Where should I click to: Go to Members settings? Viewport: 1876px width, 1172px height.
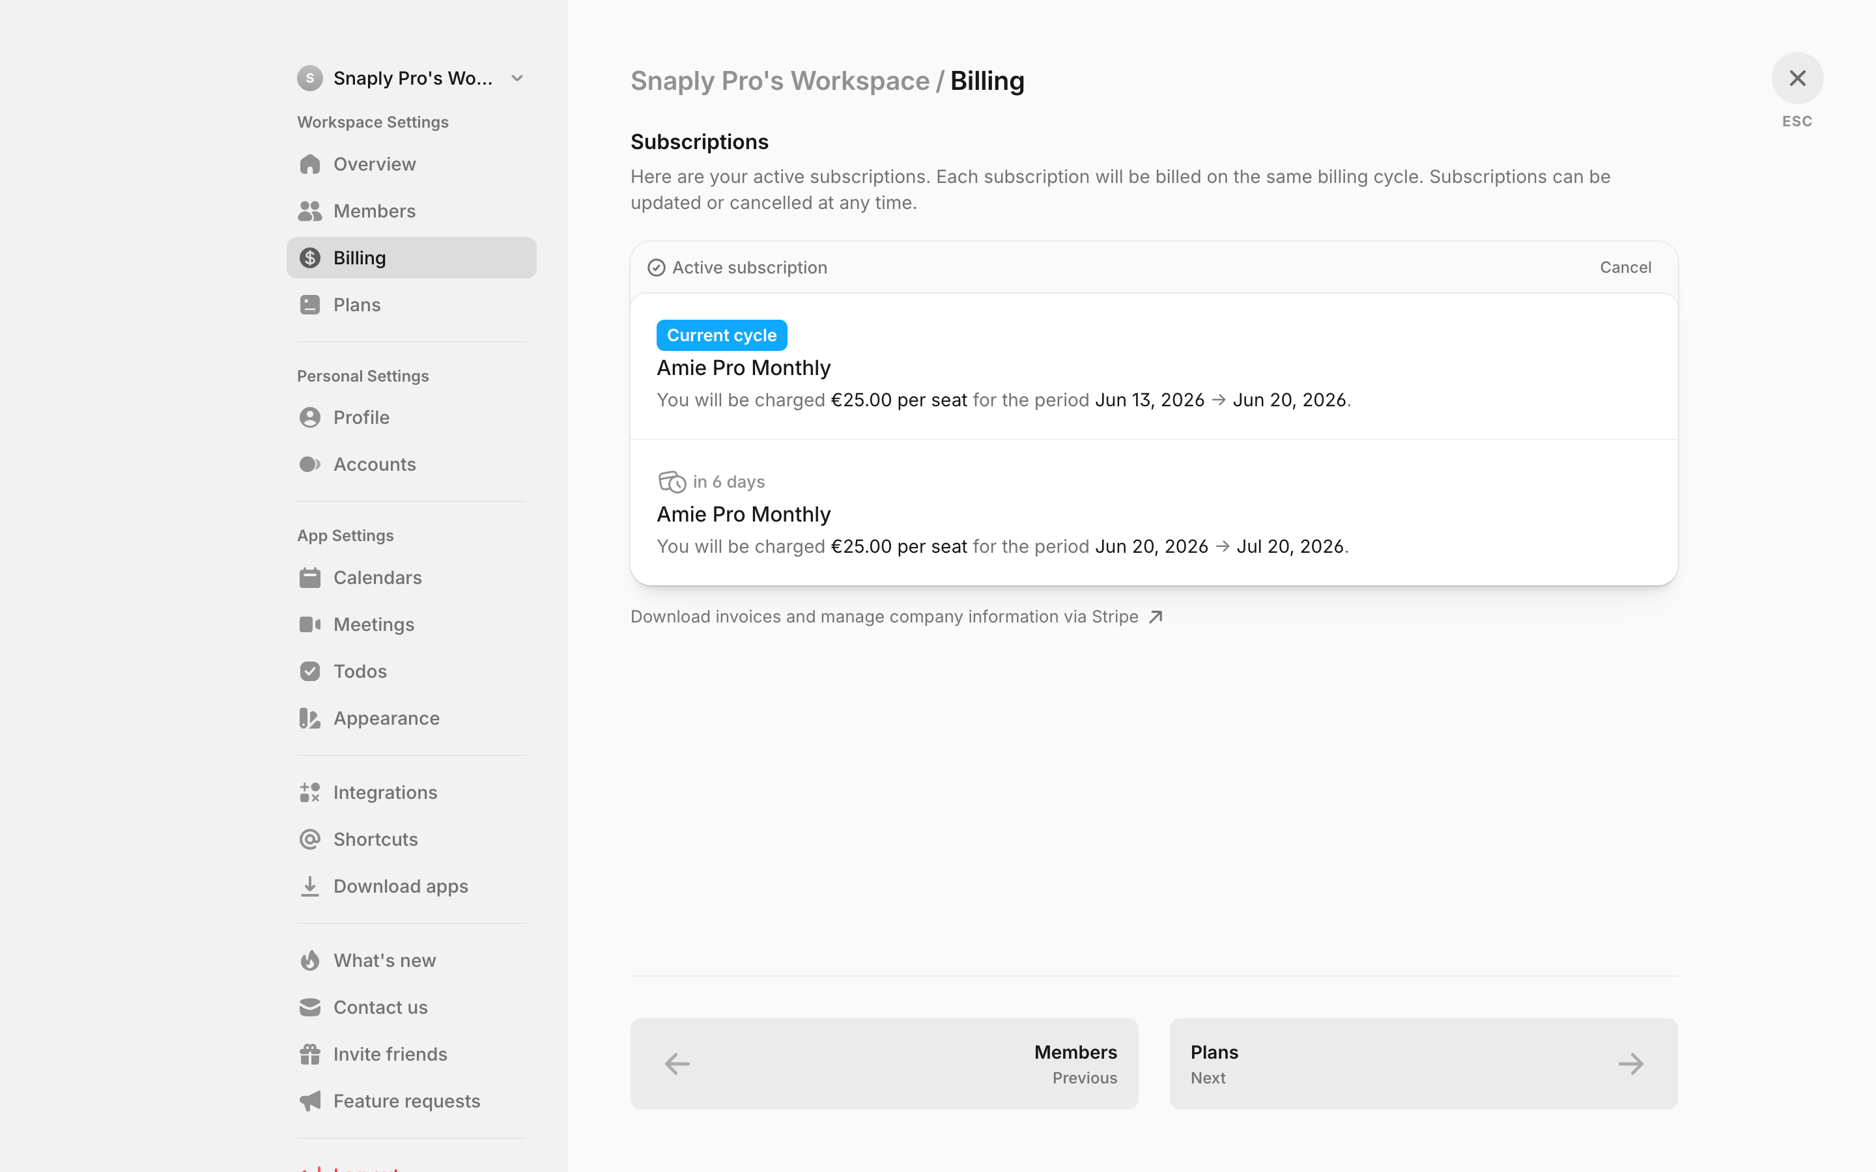point(411,211)
